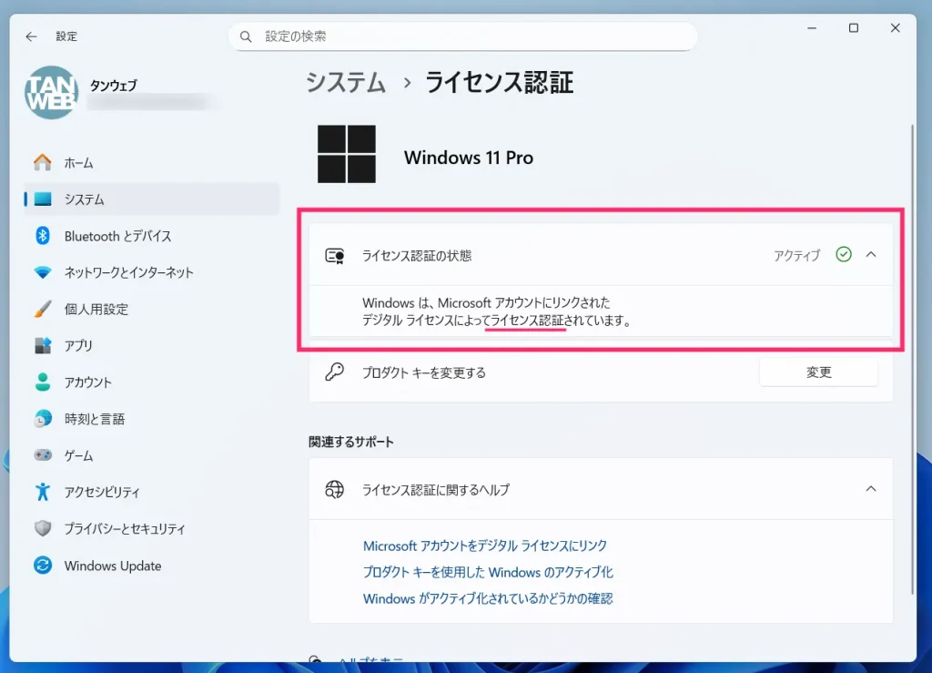This screenshot has height=673, width=932.
Task: Click the プライバシーとセキュリティ shield icon
Action: tap(42, 528)
